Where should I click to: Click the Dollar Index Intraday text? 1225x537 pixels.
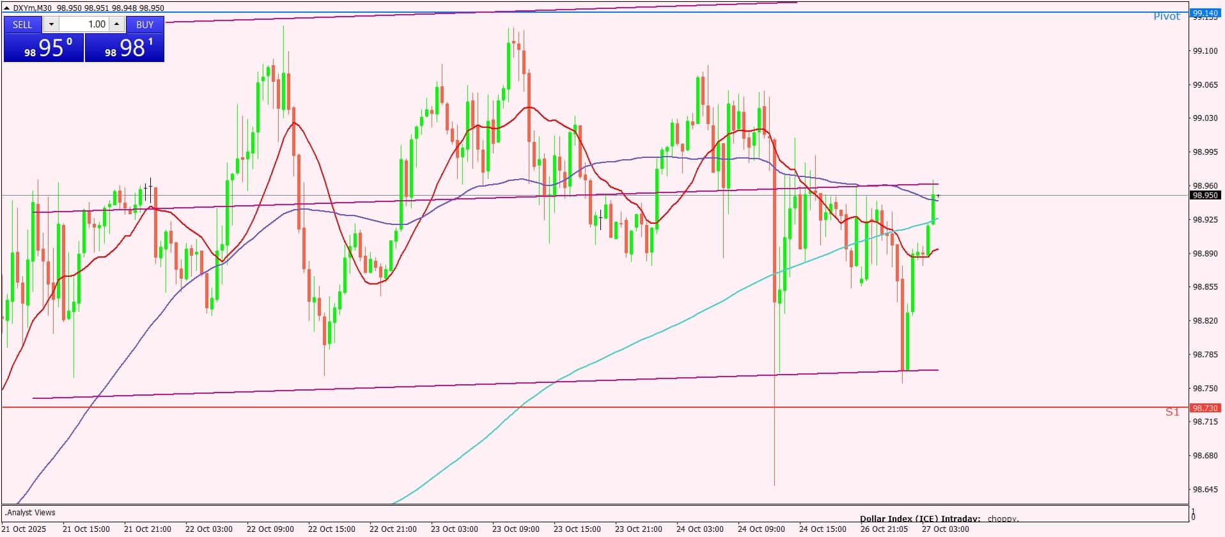click(x=919, y=518)
